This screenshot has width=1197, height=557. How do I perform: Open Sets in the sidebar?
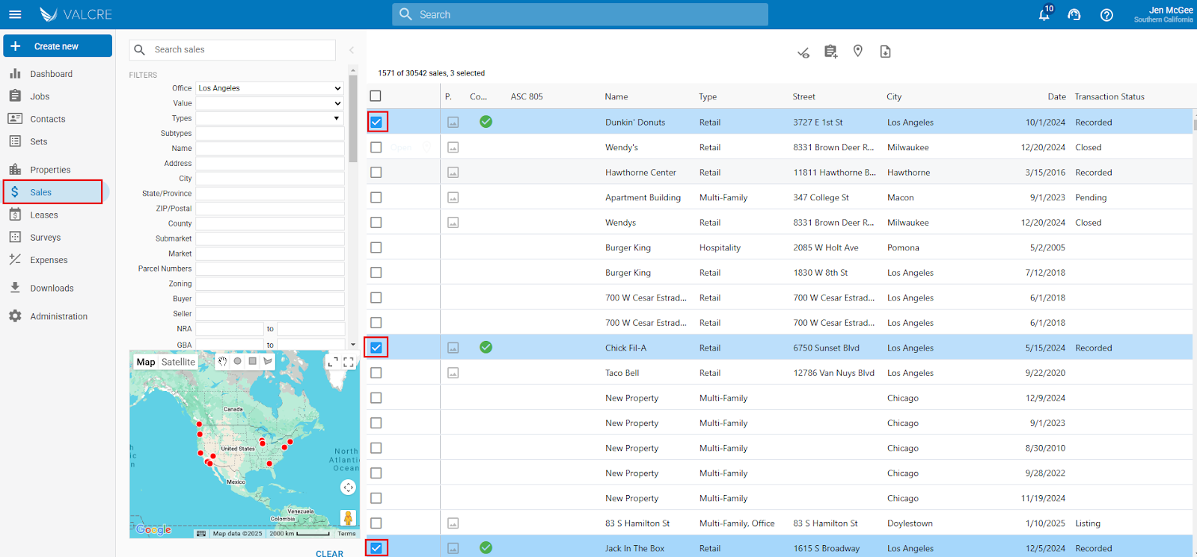click(38, 141)
